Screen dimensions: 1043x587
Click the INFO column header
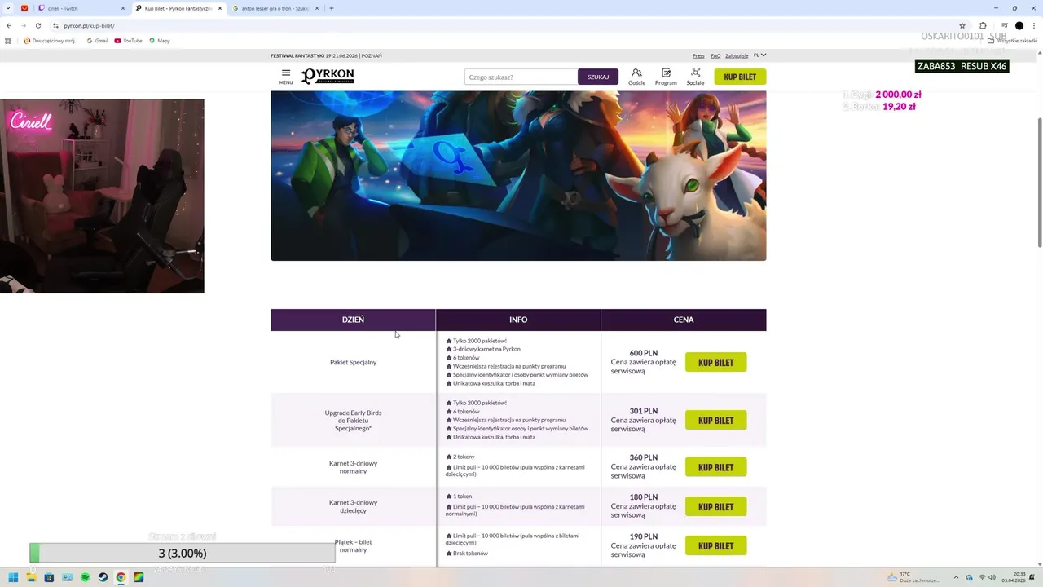click(518, 320)
